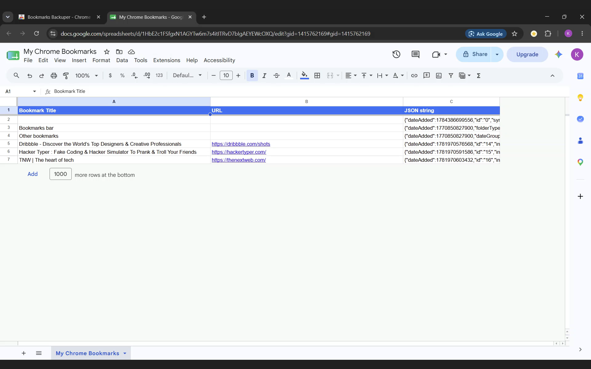Click the Upgrade button
The image size is (591, 369).
tap(527, 54)
